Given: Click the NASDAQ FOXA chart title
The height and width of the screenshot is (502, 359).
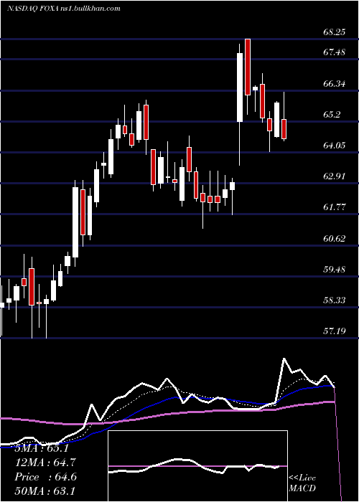Looking at the screenshot, I should click(64, 9).
